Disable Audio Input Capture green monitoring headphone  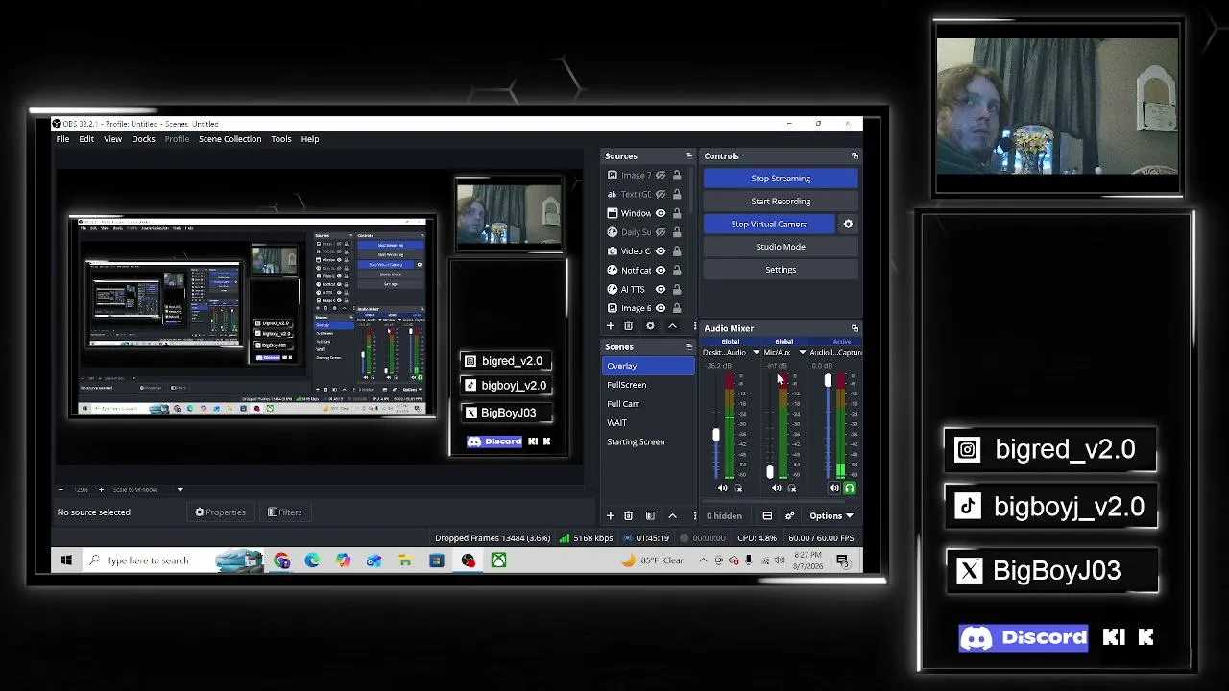point(849,488)
